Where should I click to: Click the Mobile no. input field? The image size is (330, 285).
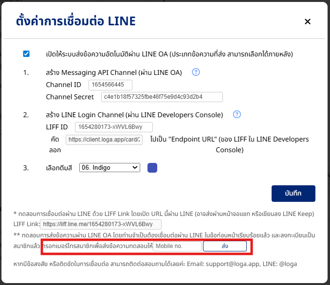177,246
